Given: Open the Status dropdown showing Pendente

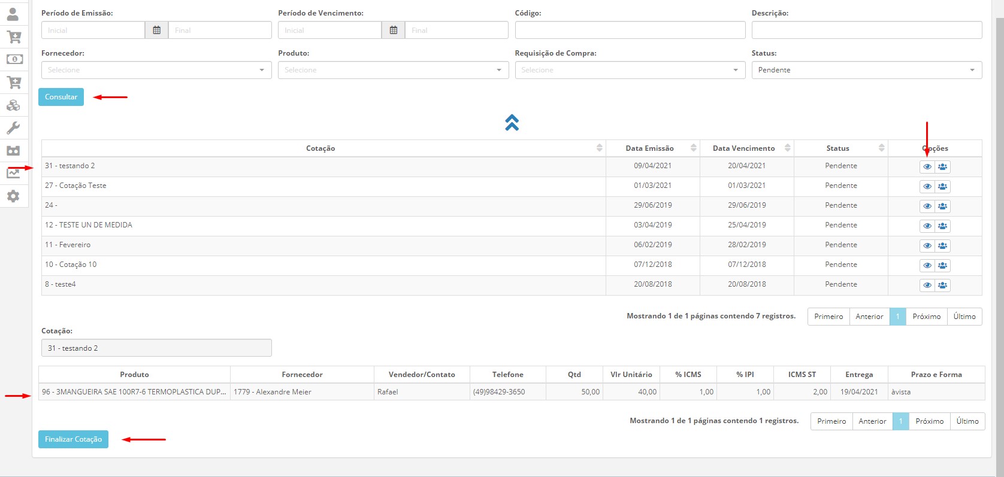Looking at the screenshot, I should [x=867, y=70].
